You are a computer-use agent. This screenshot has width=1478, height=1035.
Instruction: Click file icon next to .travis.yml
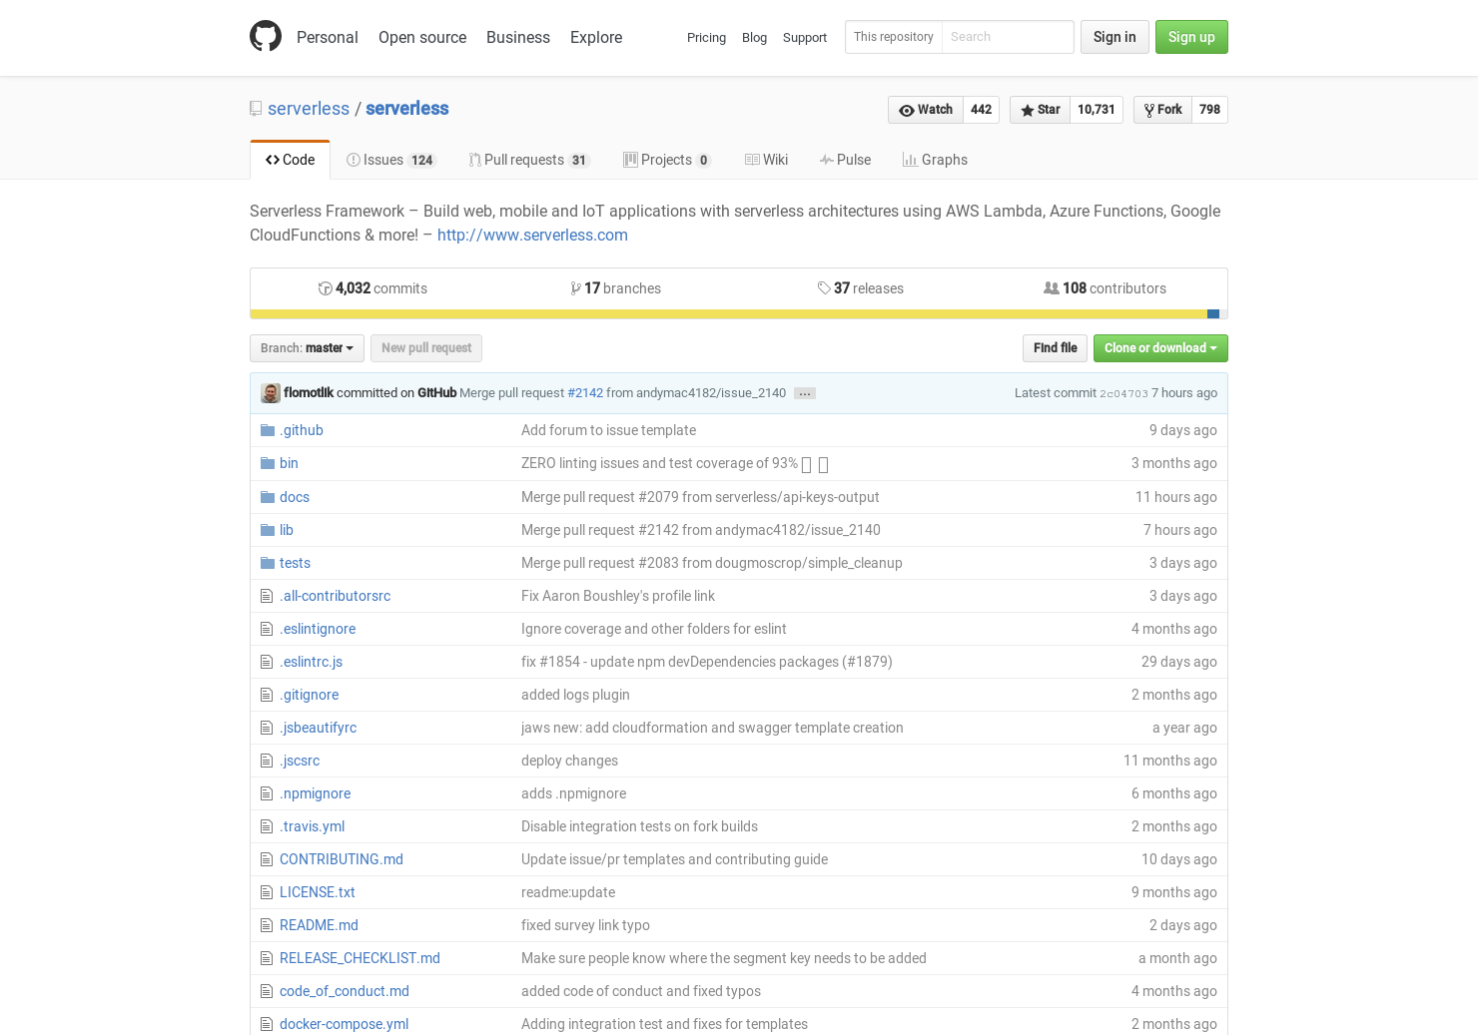click(267, 826)
